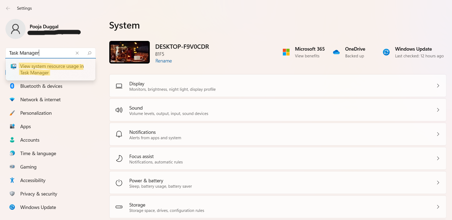Click the desktop wallpaper thumbnail
Screen dimensions: 452x220
click(130, 52)
